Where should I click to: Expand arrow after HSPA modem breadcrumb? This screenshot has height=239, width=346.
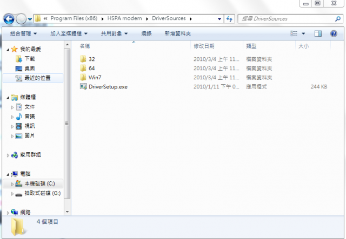pyautogui.click(x=147, y=19)
